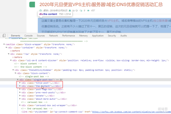Viewport: 171px width, 114px height.
Task: Expand the carousel-box owl-wrapper div node
Action: [20, 105]
